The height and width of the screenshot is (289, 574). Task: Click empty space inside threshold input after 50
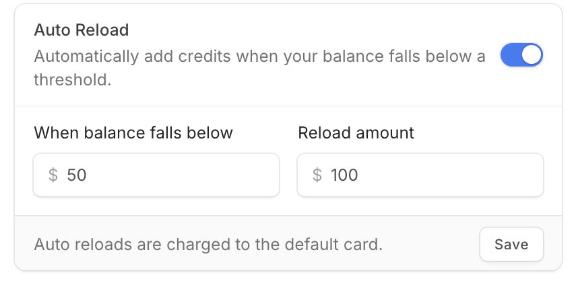[183, 175]
